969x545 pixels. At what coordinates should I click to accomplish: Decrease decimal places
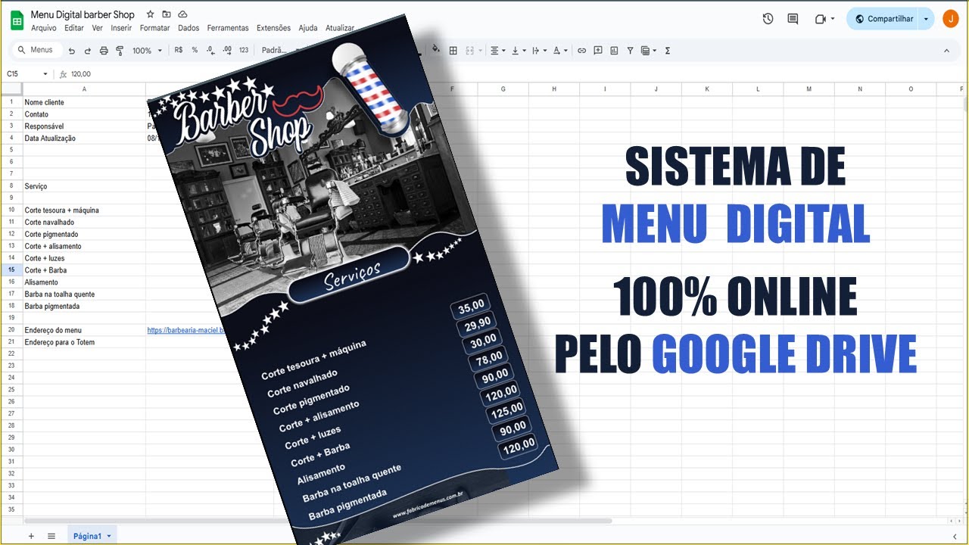(x=210, y=50)
